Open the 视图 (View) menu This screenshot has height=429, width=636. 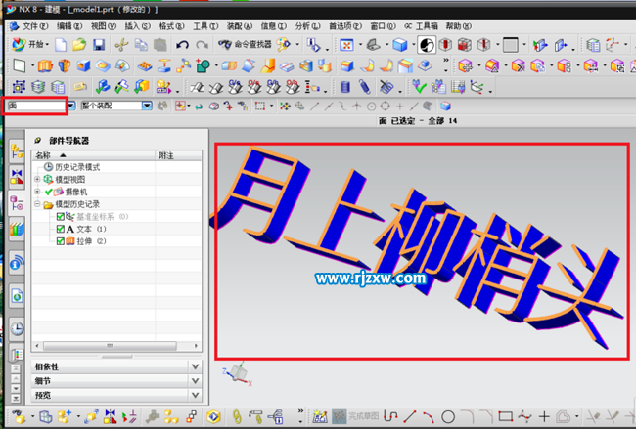[103, 26]
